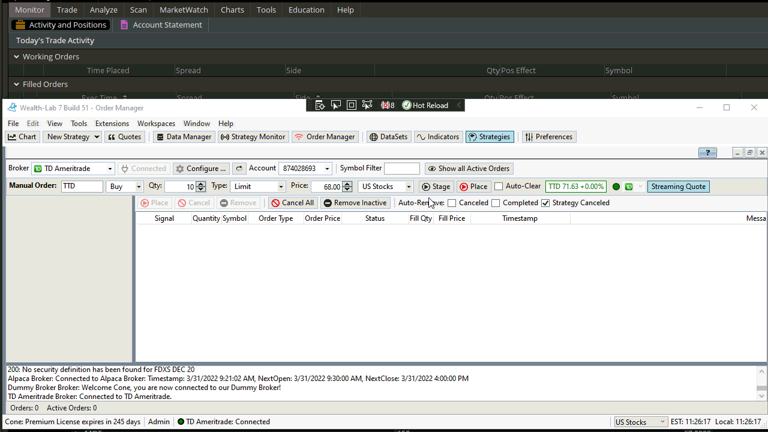This screenshot has width=768, height=432.
Task: Click the TTD 71.63 quote display
Action: click(576, 187)
